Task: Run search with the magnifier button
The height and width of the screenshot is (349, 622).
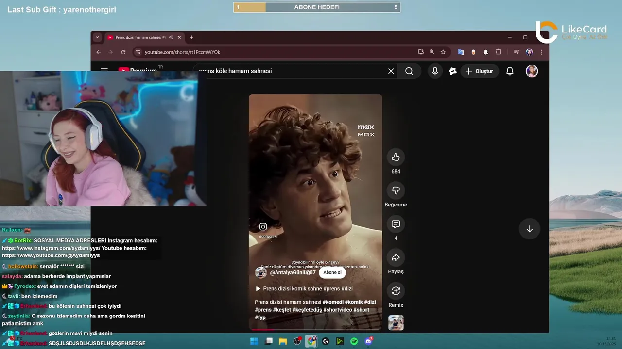Action: pyautogui.click(x=409, y=71)
